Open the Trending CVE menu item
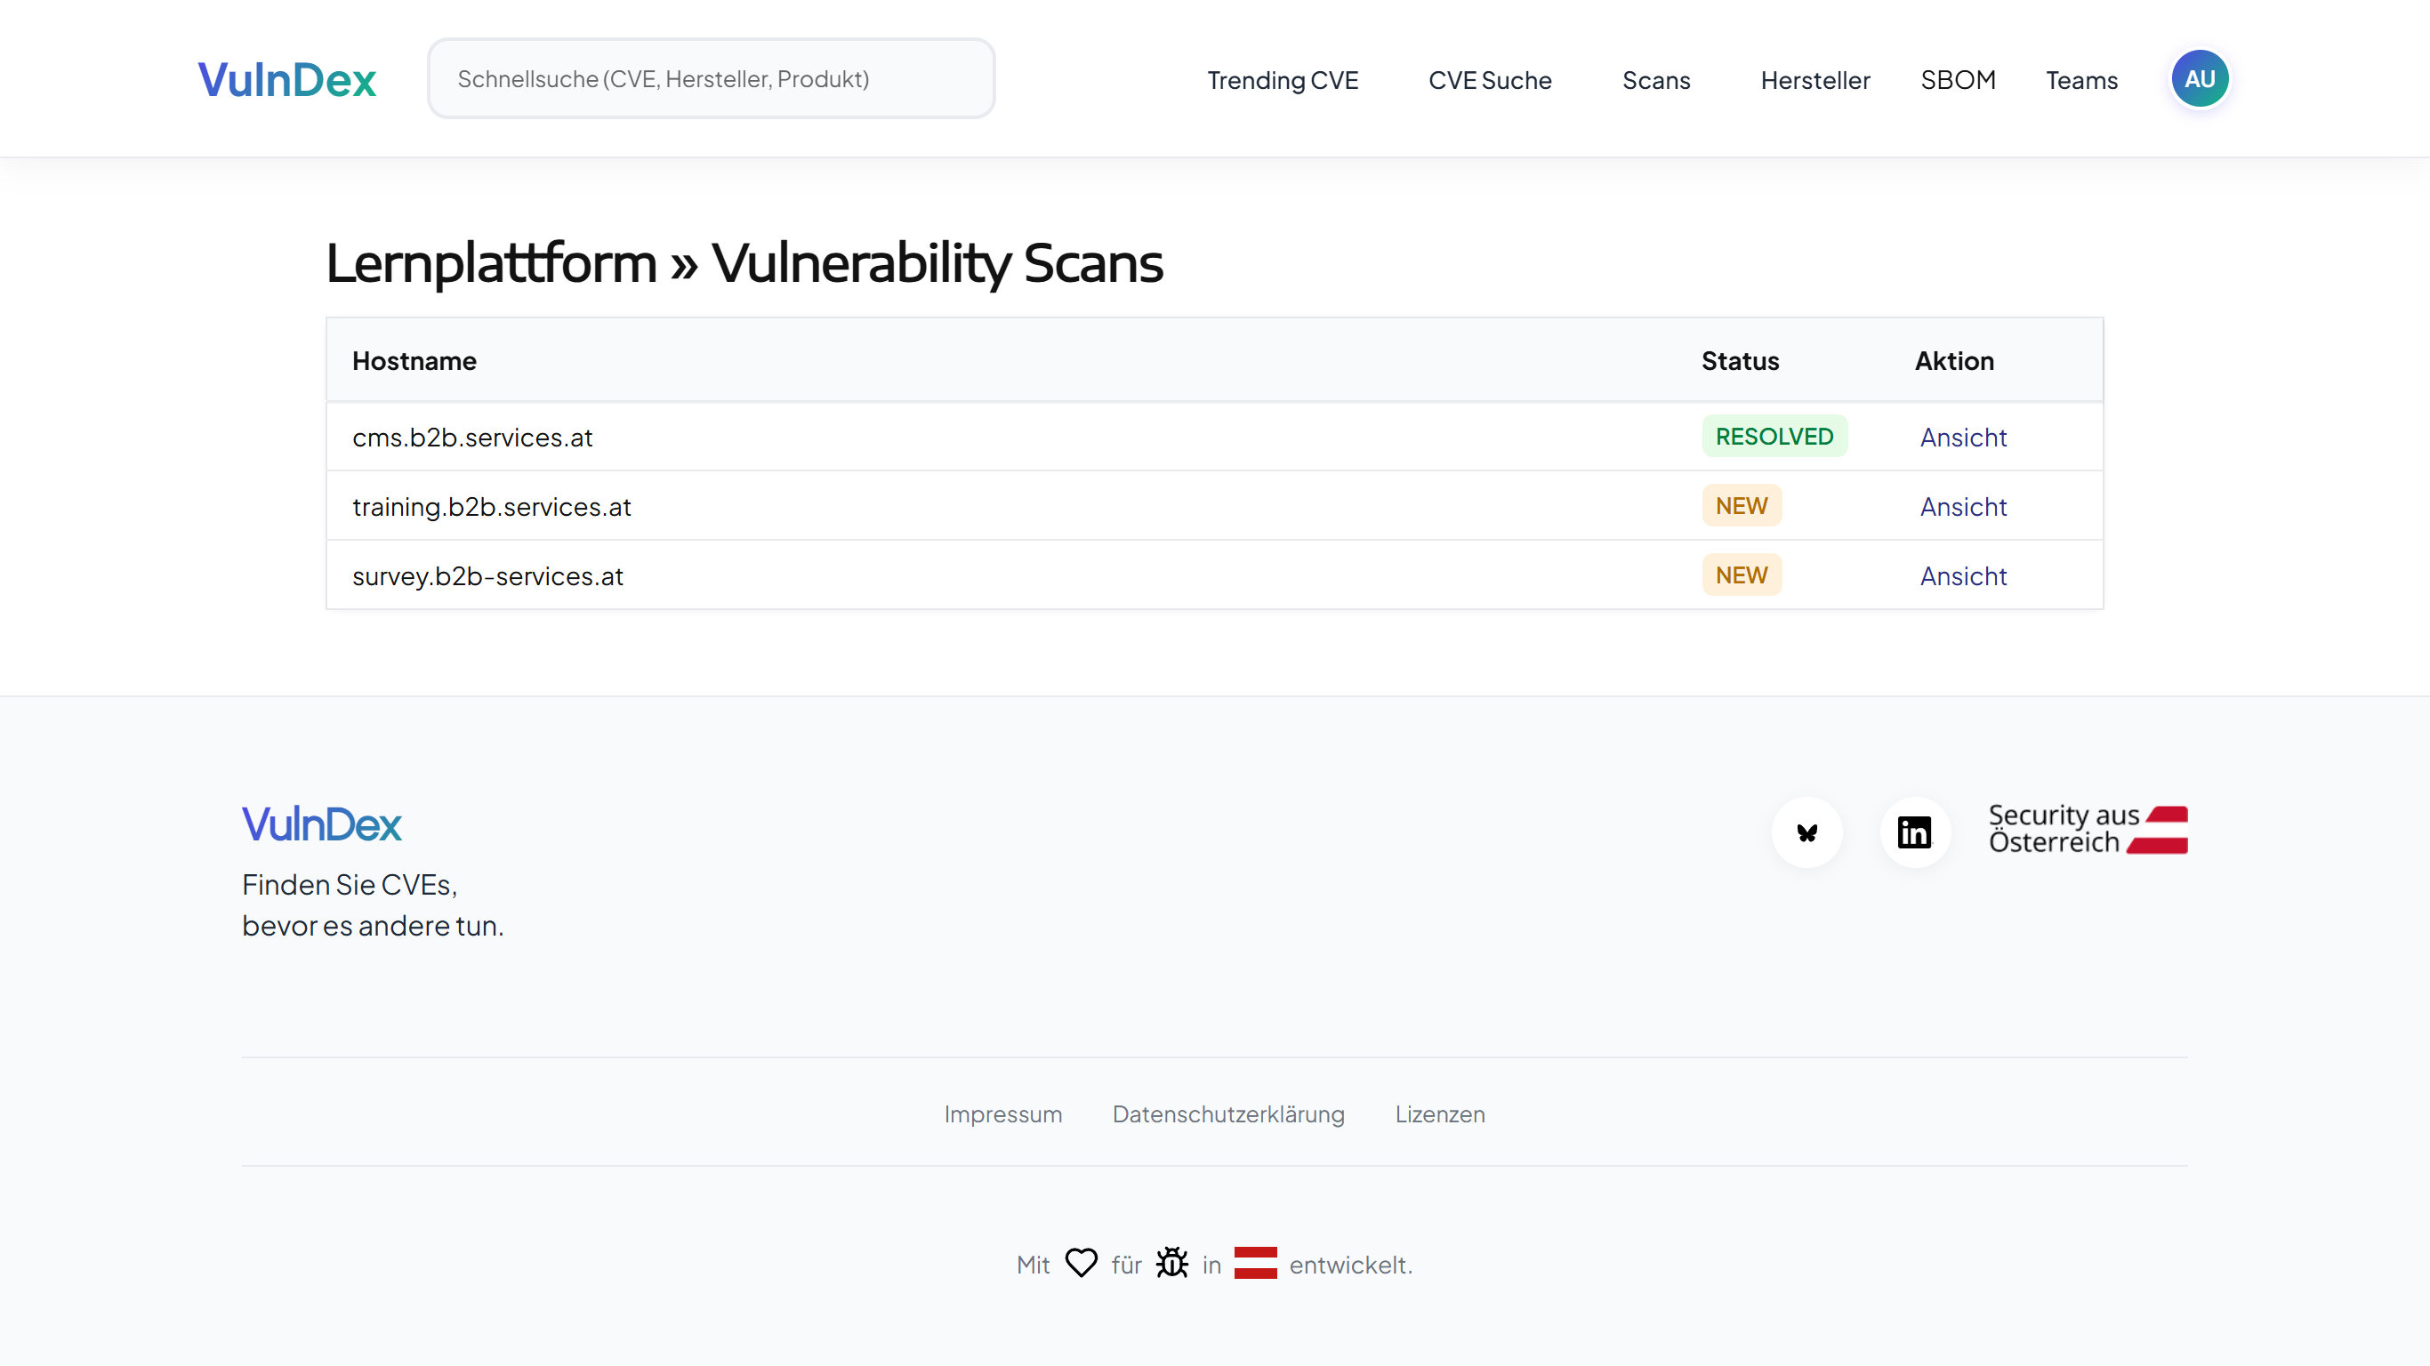This screenshot has width=2430, height=1366. (1282, 80)
